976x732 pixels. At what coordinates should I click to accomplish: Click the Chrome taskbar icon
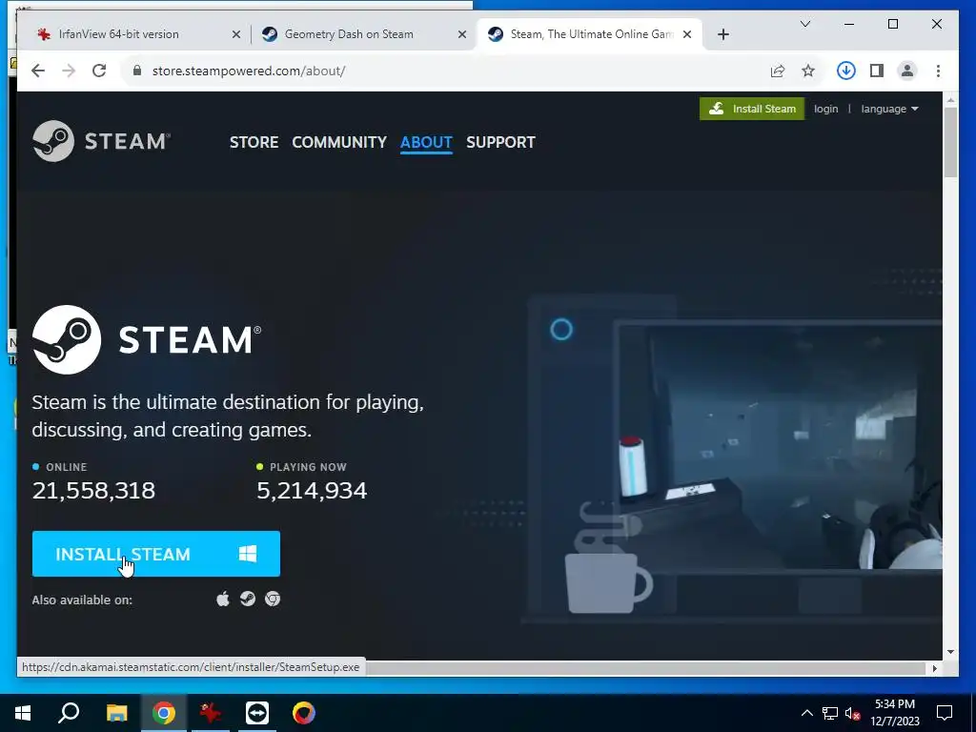click(x=164, y=713)
